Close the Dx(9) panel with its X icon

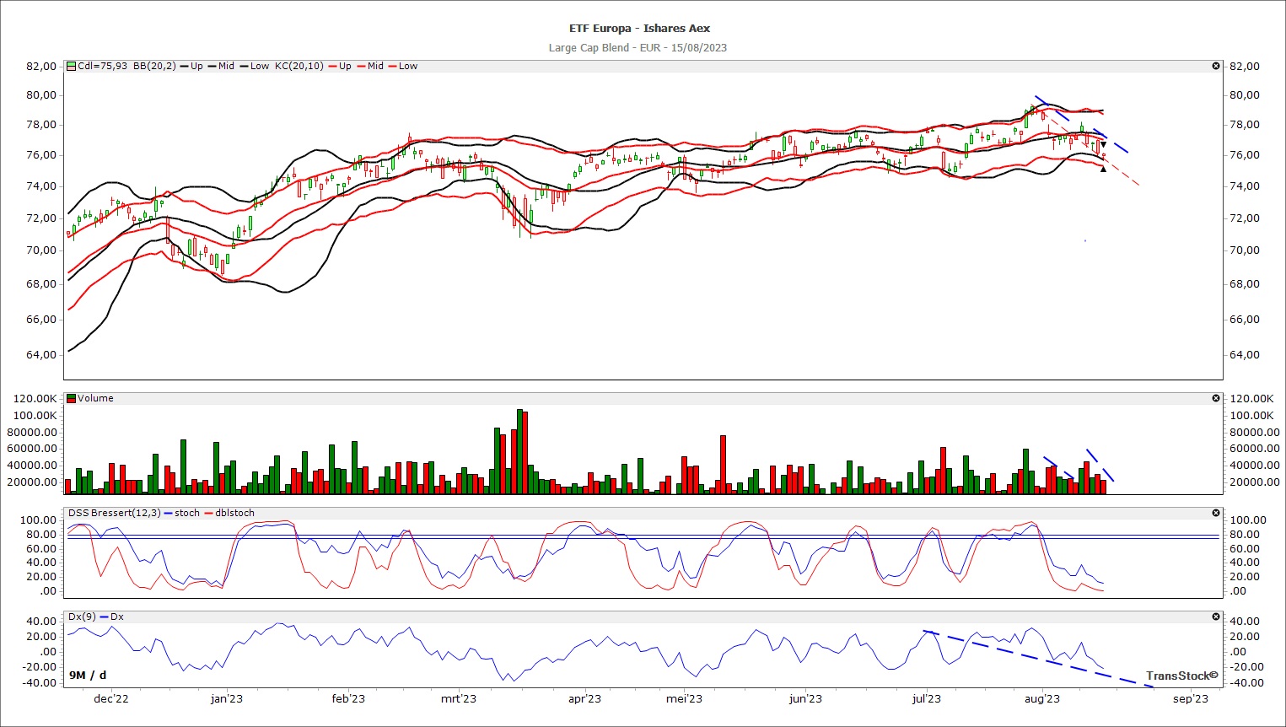click(1216, 617)
